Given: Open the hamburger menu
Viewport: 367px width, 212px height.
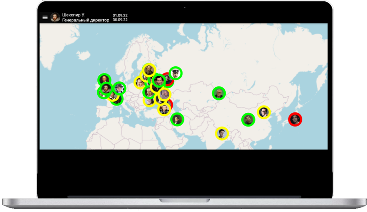Looking at the screenshot, I should 45,17.
